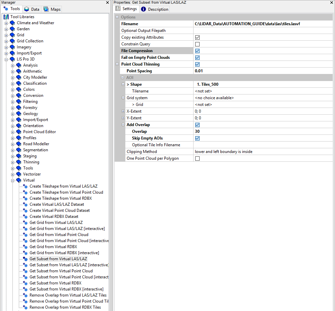
Task: Click the Analysis sub-library icon
Action: pyautogui.click(x=19, y=65)
